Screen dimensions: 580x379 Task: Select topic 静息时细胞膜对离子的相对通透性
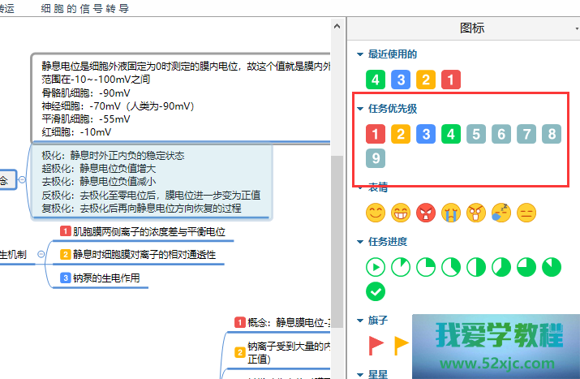(144, 255)
